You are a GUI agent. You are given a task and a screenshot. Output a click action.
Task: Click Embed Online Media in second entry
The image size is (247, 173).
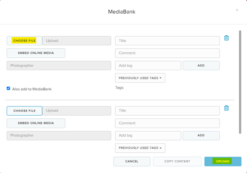[x=36, y=123]
